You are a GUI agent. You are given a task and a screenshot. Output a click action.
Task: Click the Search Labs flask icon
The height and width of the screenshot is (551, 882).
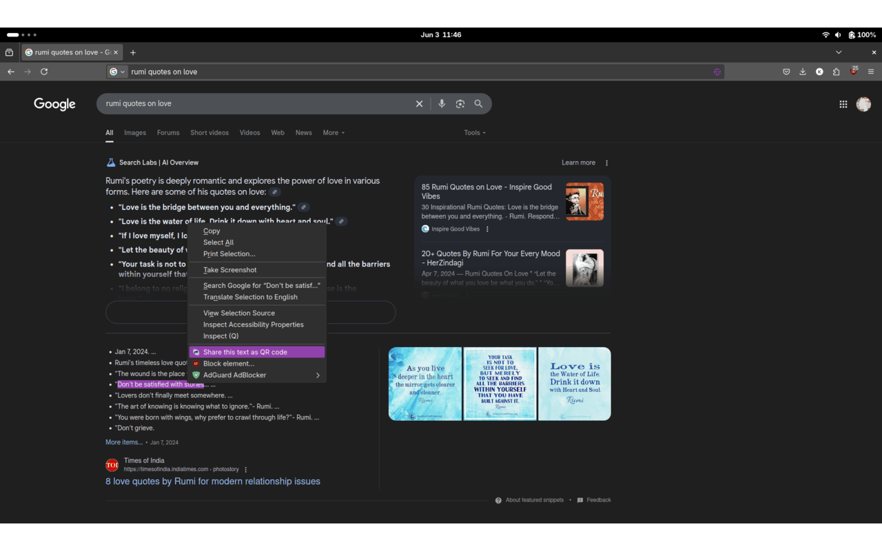tap(110, 163)
